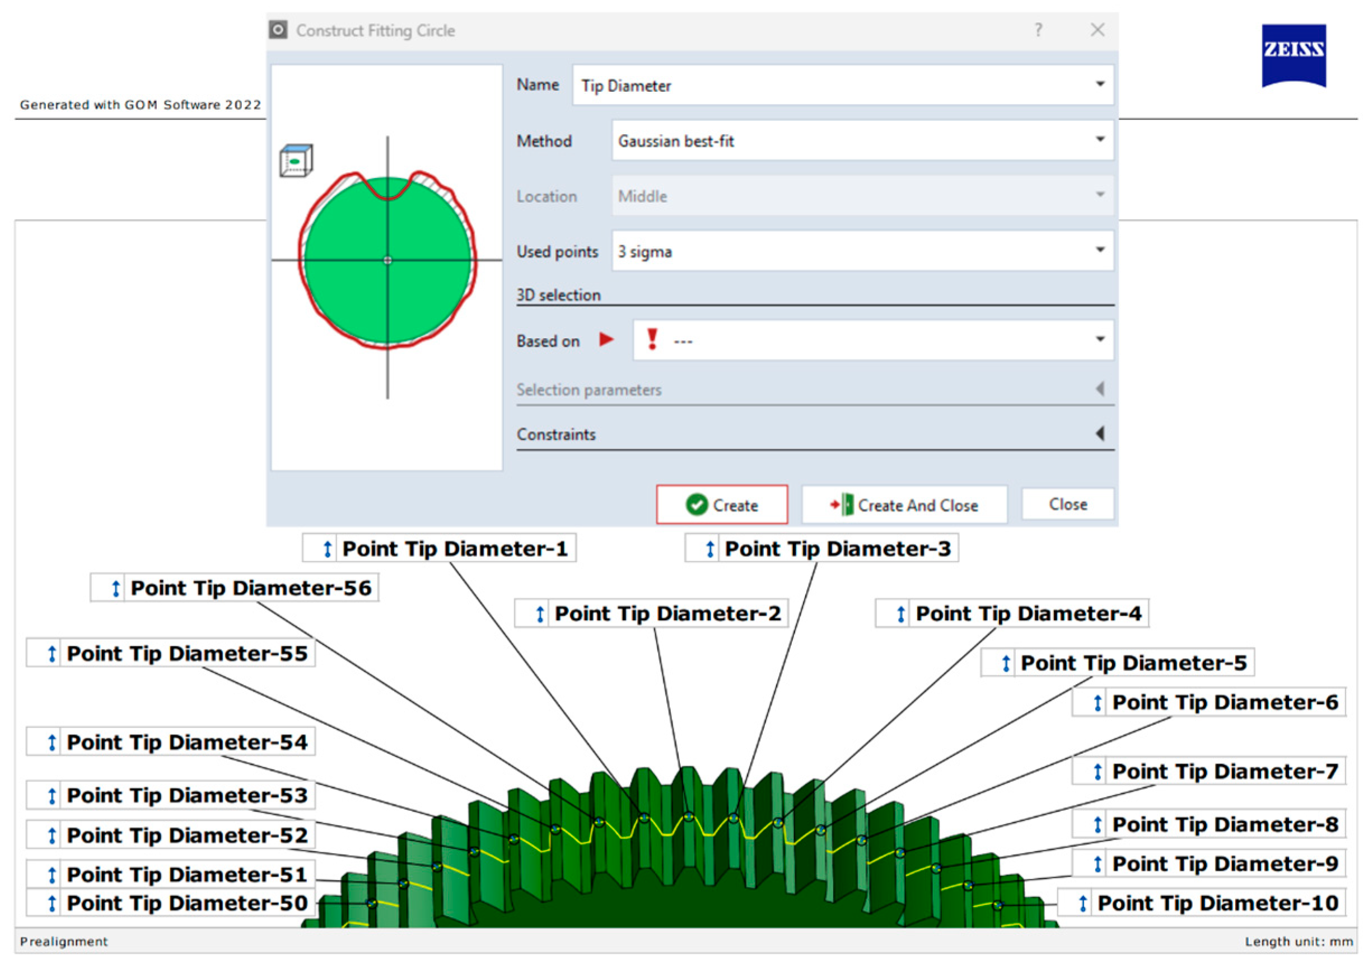Click the green fitting circle preview image
Viewport: 1368px width, 966px height.
coord(387,261)
